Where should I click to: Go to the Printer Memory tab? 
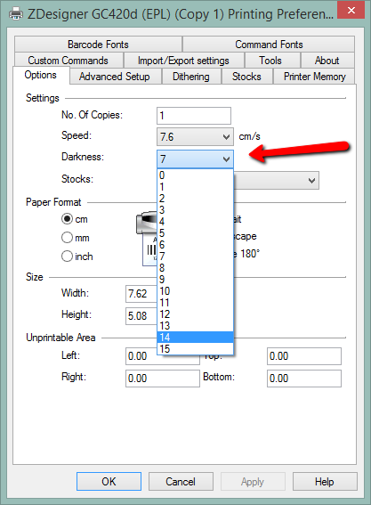(x=314, y=77)
